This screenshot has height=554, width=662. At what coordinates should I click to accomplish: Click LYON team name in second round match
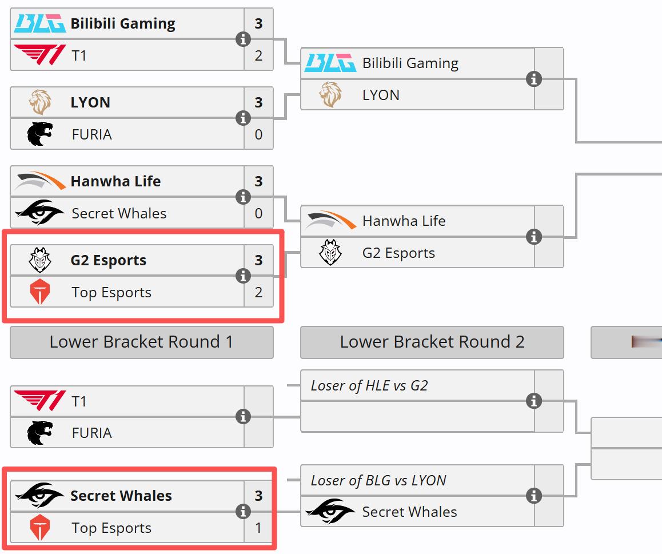point(381,95)
